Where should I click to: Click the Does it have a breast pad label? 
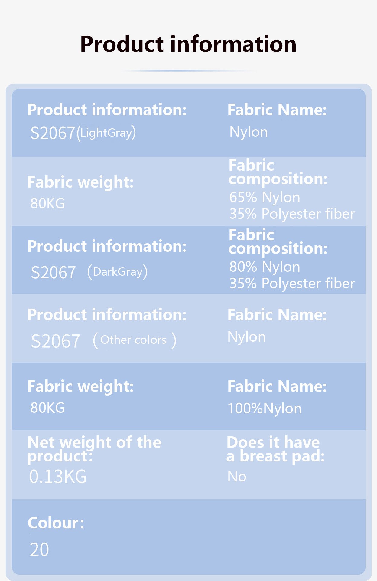tap(275, 449)
